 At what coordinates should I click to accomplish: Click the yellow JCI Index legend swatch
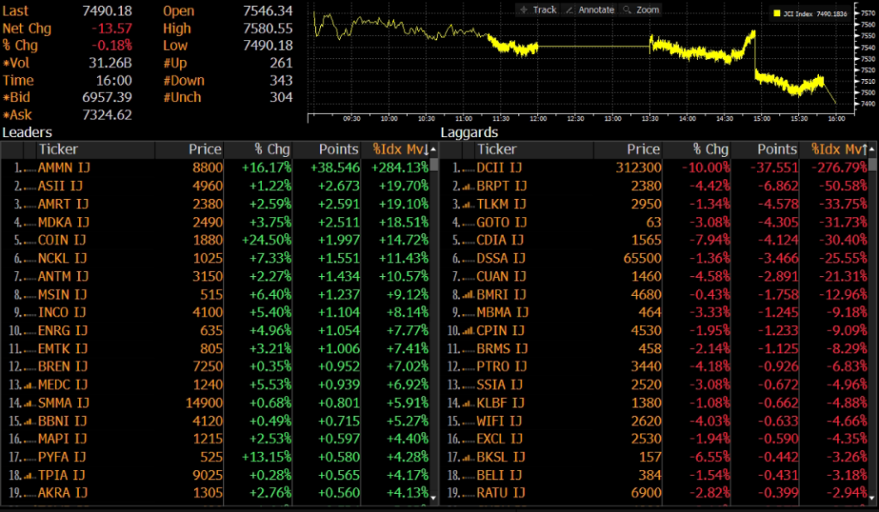(x=777, y=14)
